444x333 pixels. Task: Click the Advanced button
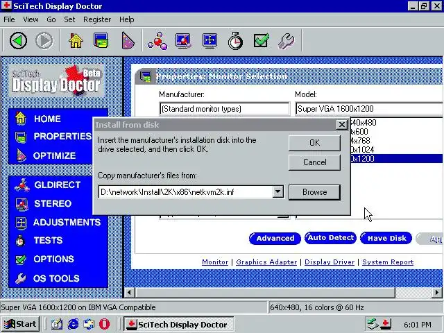click(x=275, y=239)
